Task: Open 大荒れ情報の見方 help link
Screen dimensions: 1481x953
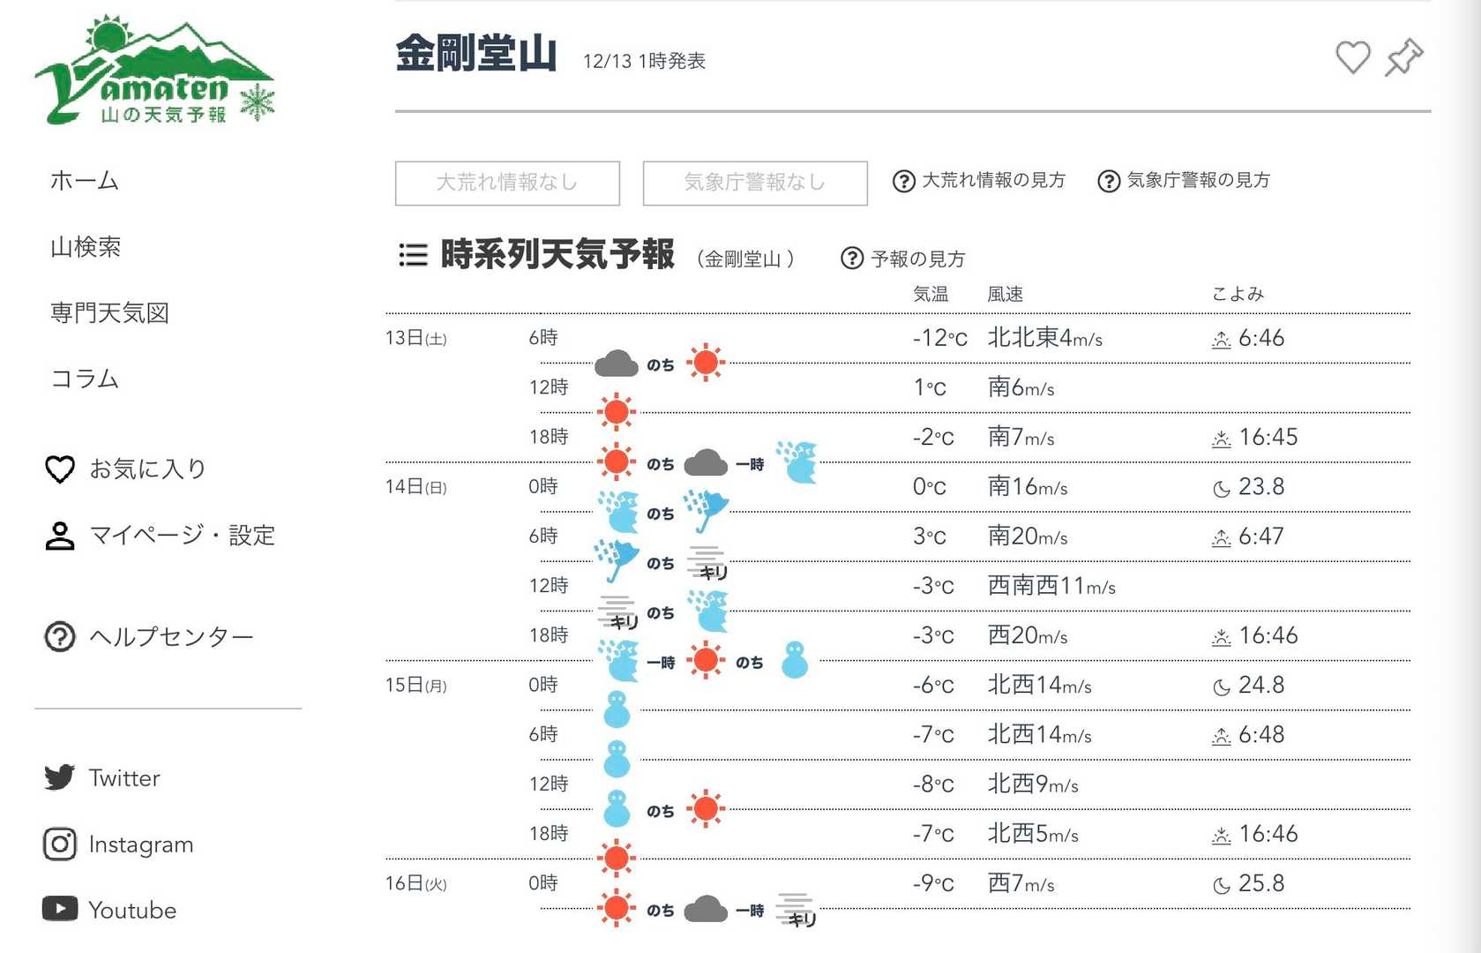Action: [x=979, y=181]
